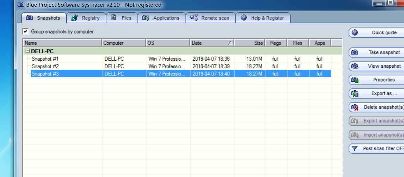Screen dimensions: 404x177
Task: Click Snapshot #2's 18.27M size
Action: (x=254, y=66)
